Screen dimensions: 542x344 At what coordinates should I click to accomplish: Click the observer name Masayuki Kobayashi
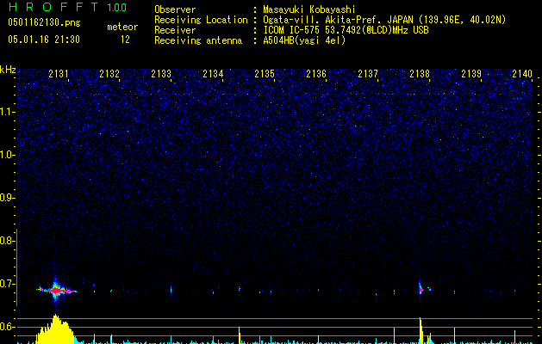pyautogui.click(x=309, y=9)
